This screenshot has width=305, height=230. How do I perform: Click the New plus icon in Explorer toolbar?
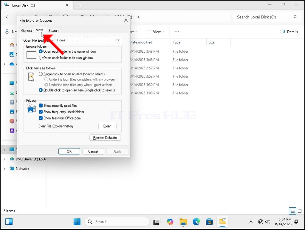(x=7, y=32)
